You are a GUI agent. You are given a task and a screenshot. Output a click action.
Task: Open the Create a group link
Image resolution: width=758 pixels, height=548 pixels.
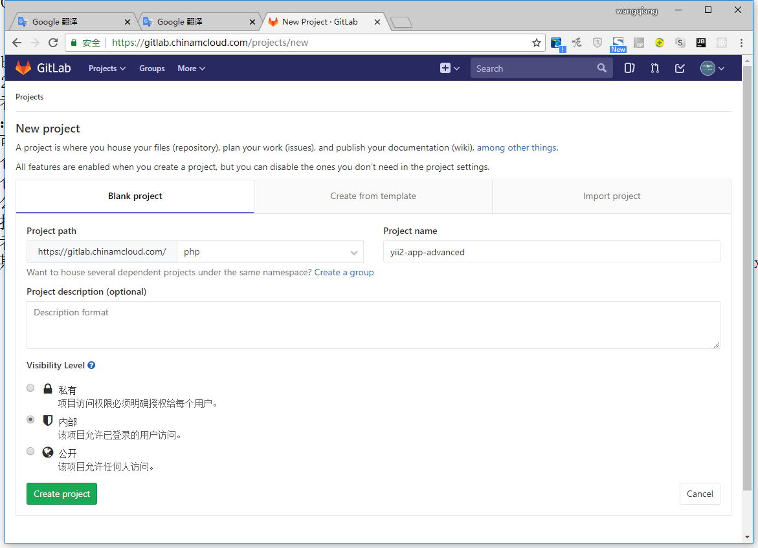pyautogui.click(x=344, y=272)
